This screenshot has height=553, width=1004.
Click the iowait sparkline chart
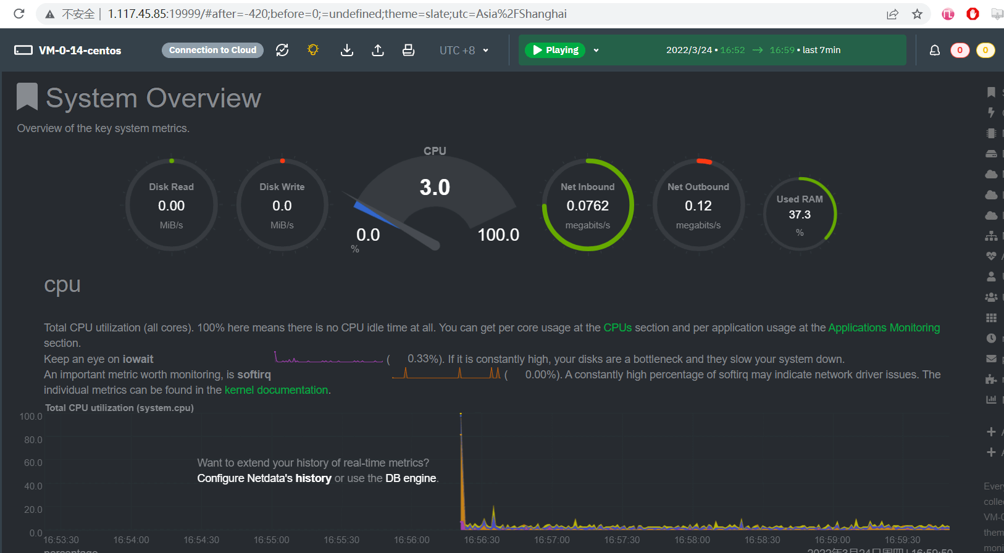coord(328,357)
